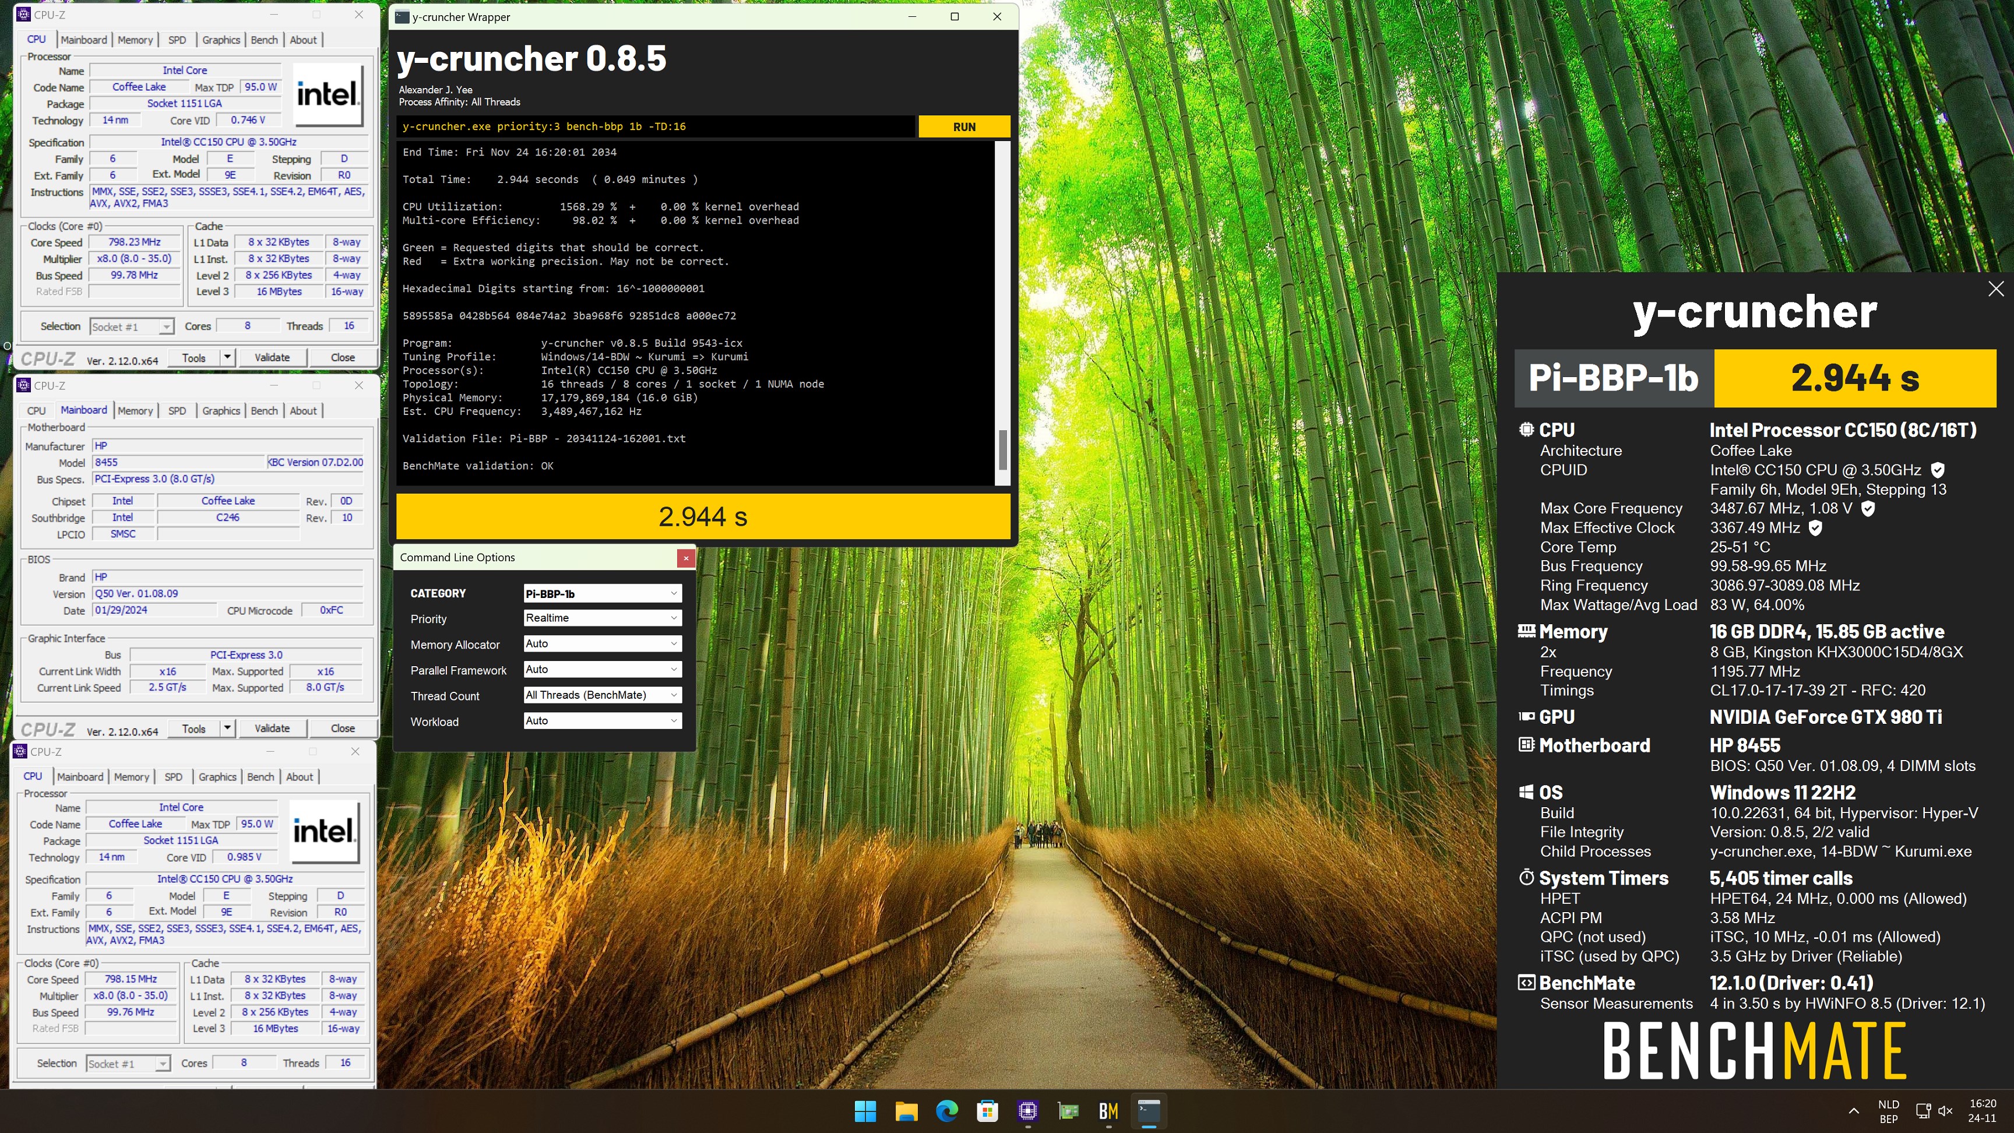The height and width of the screenshot is (1133, 2014).
Task: Open BenchMate taskbar icon
Action: pos(1108,1110)
